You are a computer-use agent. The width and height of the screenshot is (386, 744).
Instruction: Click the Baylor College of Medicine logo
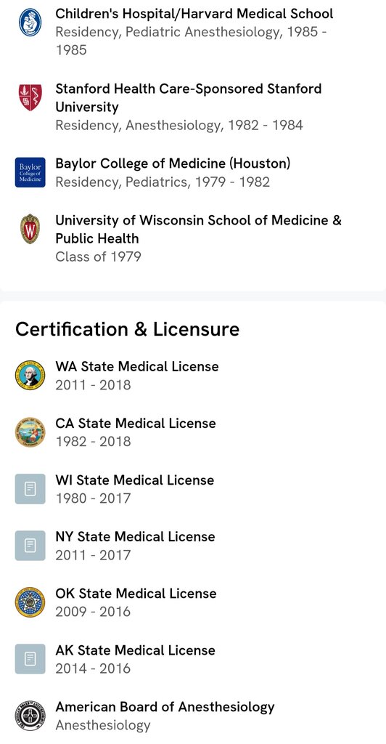click(30, 172)
